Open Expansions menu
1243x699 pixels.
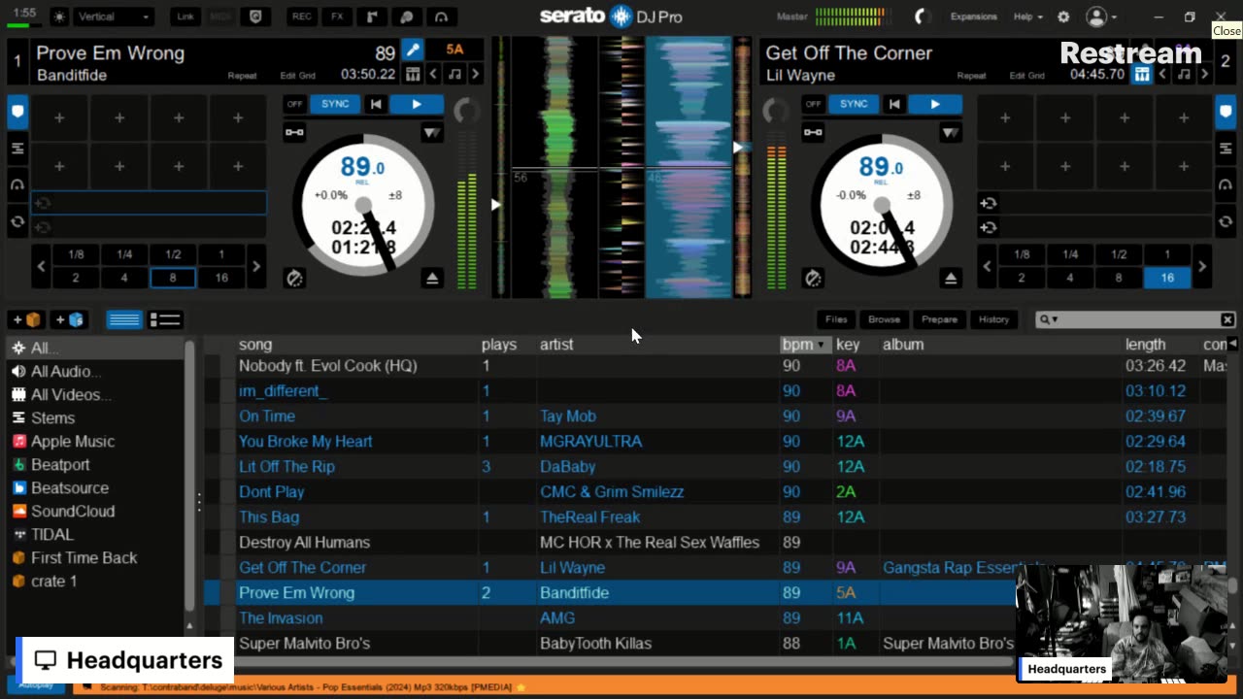pos(974,17)
